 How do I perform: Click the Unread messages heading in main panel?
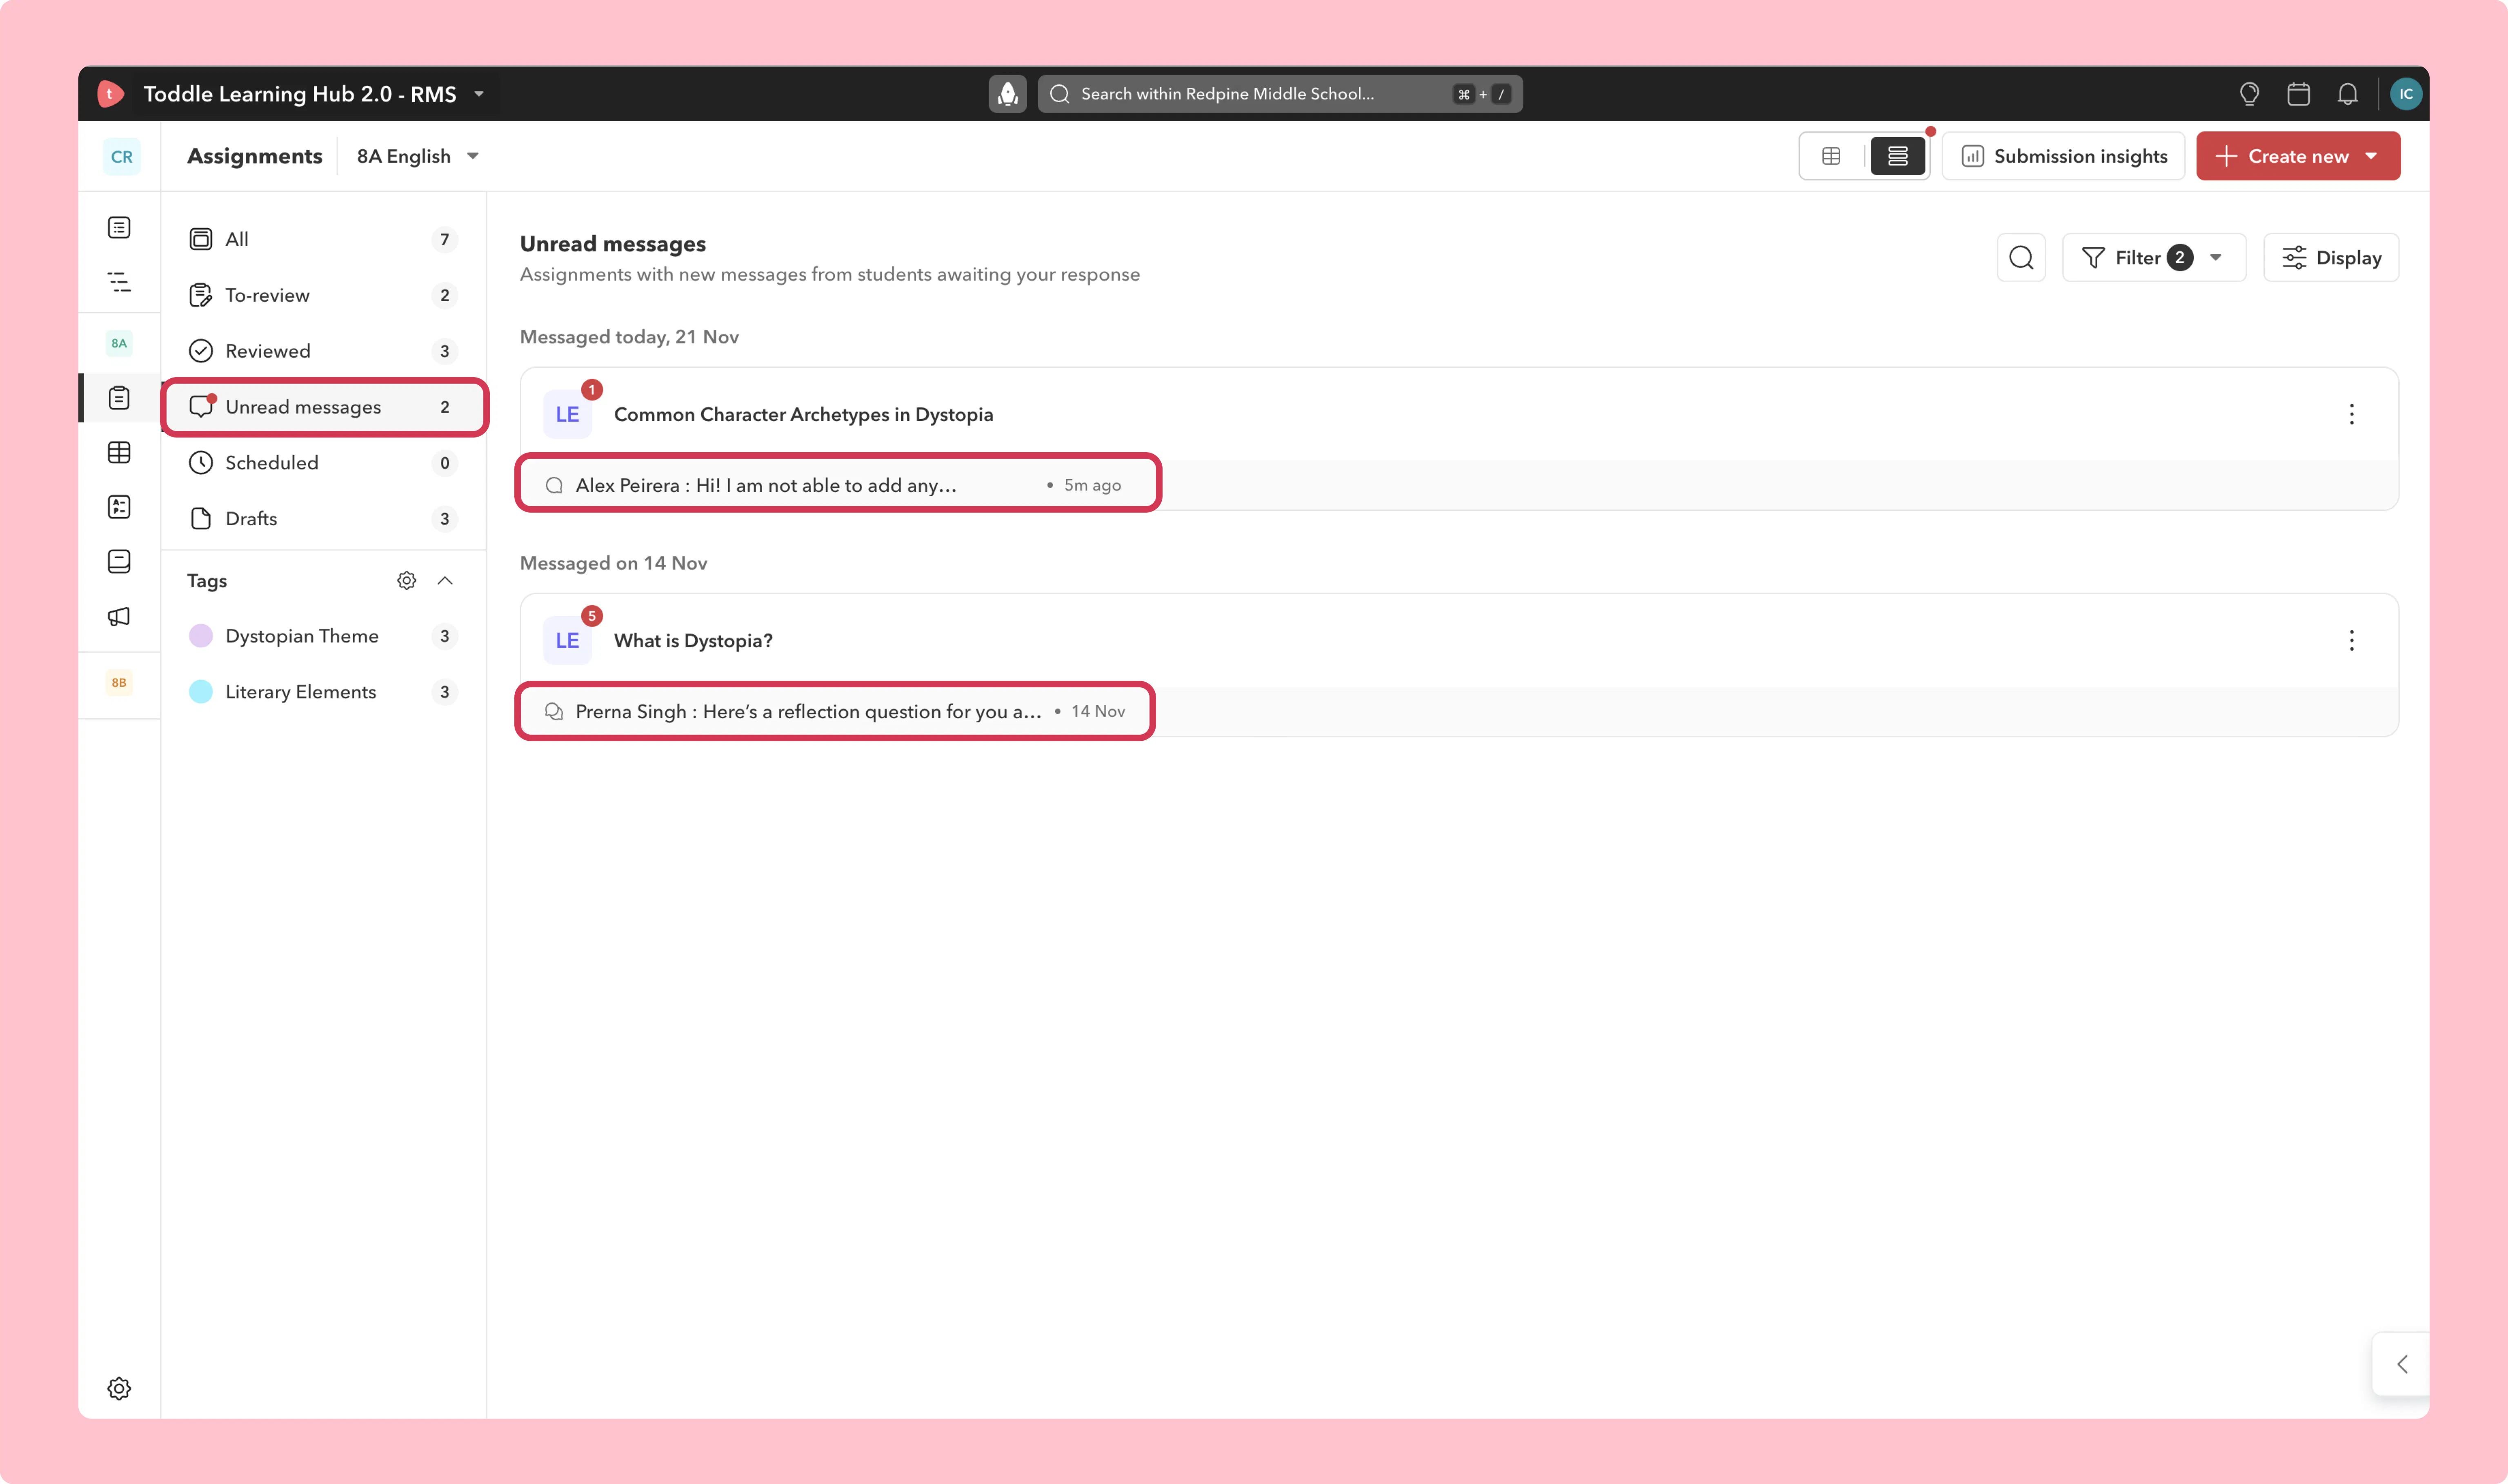pos(613,244)
